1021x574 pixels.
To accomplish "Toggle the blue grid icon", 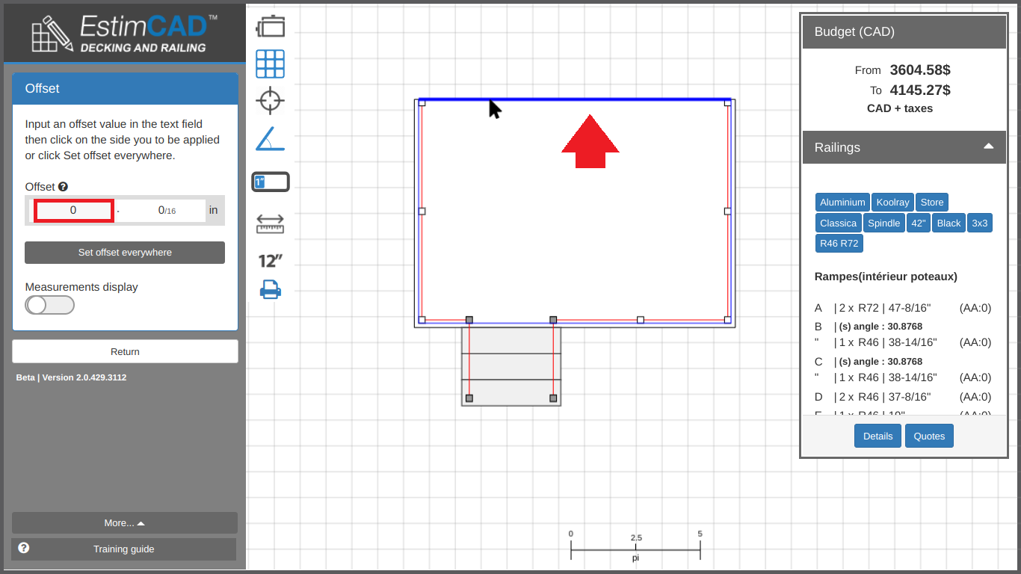I will [270, 64].
